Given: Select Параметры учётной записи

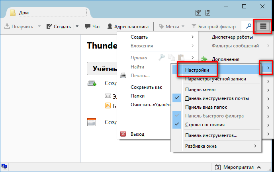Looking at the screenshot, I should pyautogui.click(x=215, y=79).
